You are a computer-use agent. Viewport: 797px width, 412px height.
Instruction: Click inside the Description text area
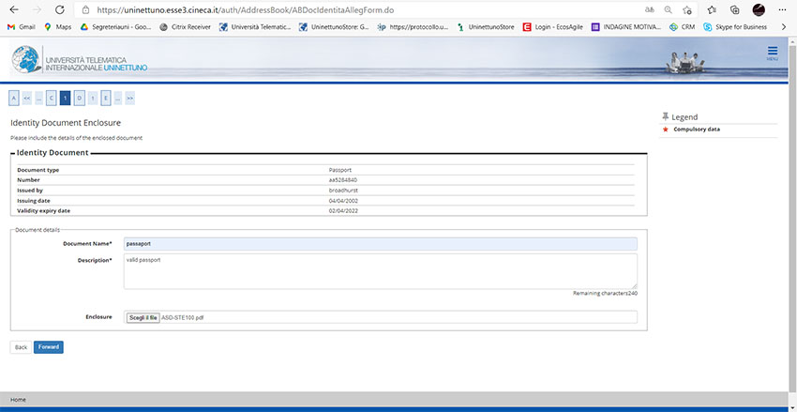pyautogui.click(x=380, y=270)
